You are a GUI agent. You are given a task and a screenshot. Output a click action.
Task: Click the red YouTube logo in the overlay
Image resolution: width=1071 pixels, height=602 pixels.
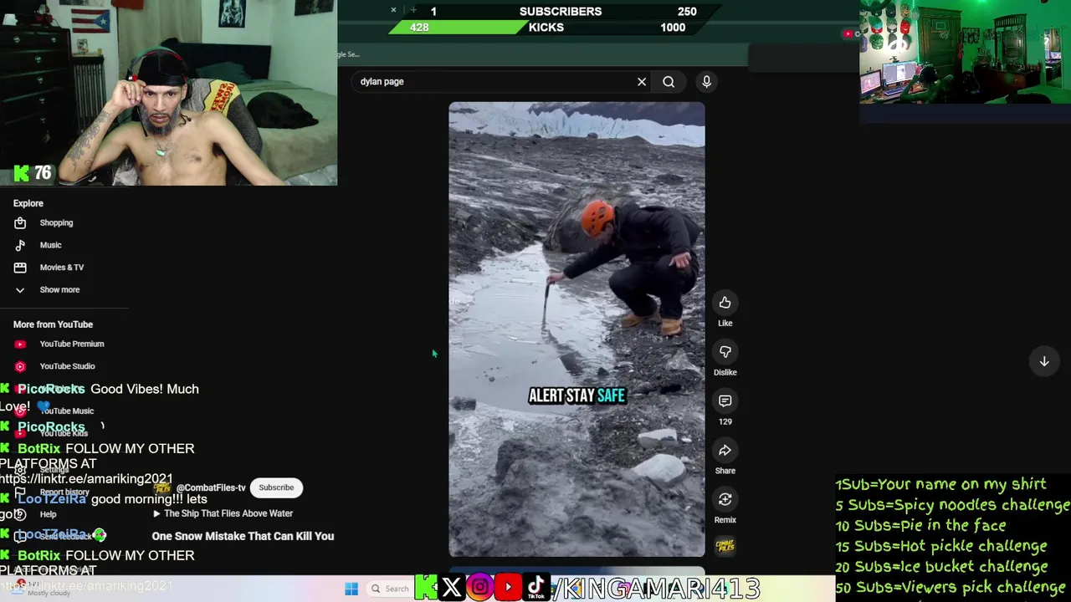pyautogui.click(x=508, y=588)
